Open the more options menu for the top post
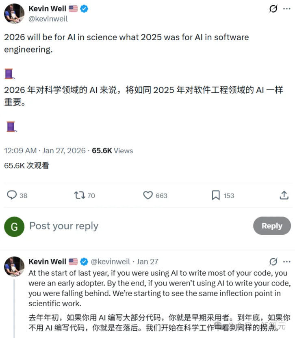295x338 pixels. point(286,8)
